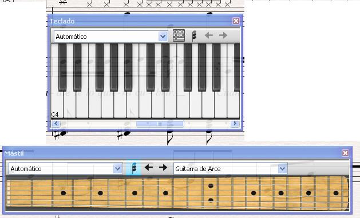Close the Mástil window
Viewport: 360px width, 218px height.
pos(345,153)
